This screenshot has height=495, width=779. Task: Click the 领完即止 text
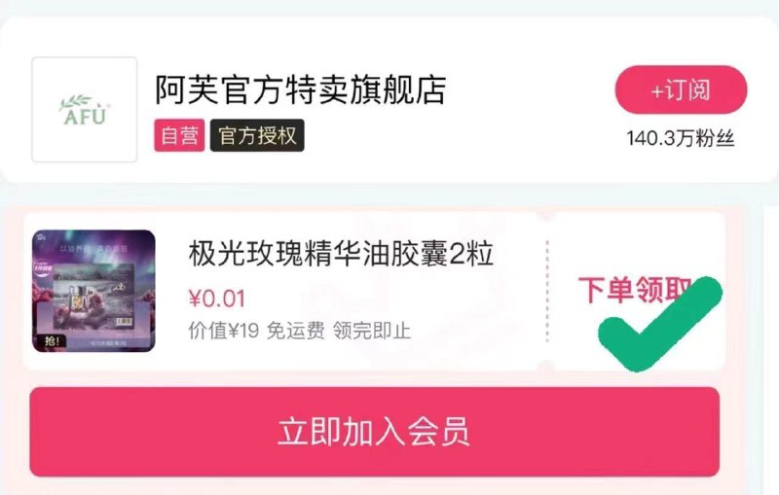[372, 331]
